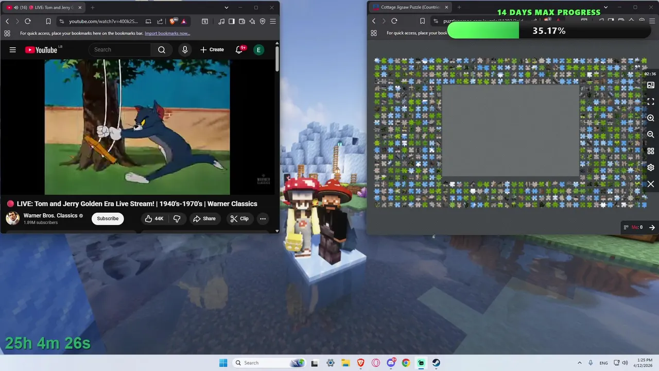Screen dimensions: 659x371
Task: Click the install app icon in the address bar
Action: pyautogui.click(x=148, y=21)
